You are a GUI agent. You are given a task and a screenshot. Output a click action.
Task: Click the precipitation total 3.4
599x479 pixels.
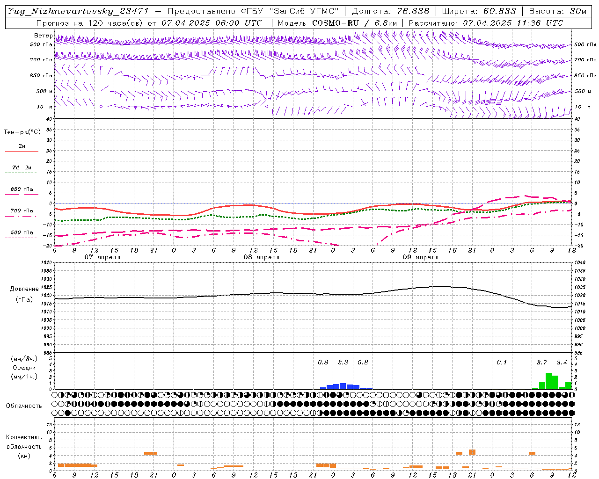562,363
